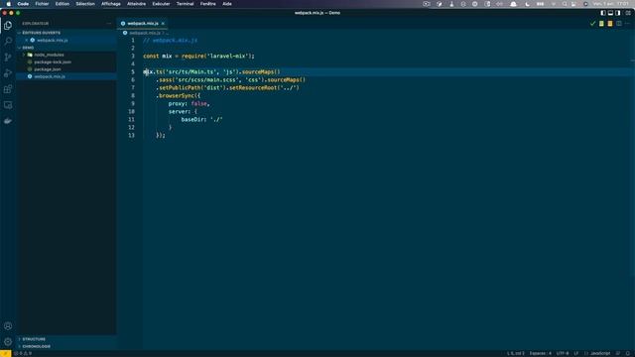
Task: Toggle the secondary sidebar visibility
Action: [x=617, y=13]
